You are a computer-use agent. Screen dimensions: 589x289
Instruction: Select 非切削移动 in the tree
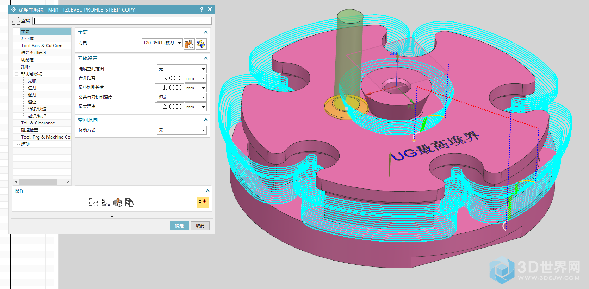tap(32, 74)
